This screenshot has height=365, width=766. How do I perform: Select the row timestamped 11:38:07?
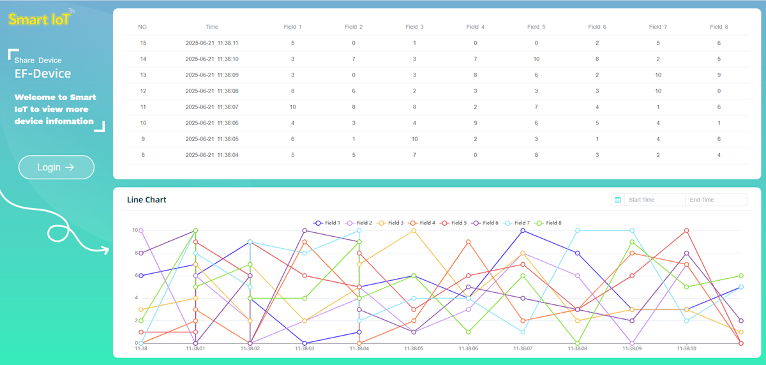[211, 107]
